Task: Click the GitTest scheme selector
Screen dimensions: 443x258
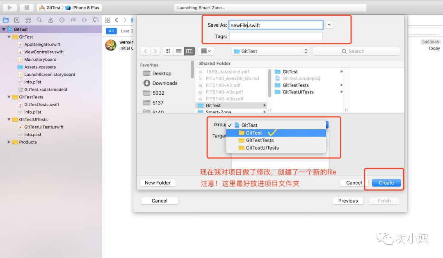Action: pyautogui.click(x=50, y=8)
